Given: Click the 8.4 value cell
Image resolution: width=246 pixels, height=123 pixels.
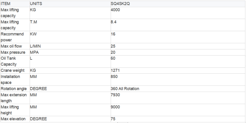Looking at the screenshot, I should (178, 25).
